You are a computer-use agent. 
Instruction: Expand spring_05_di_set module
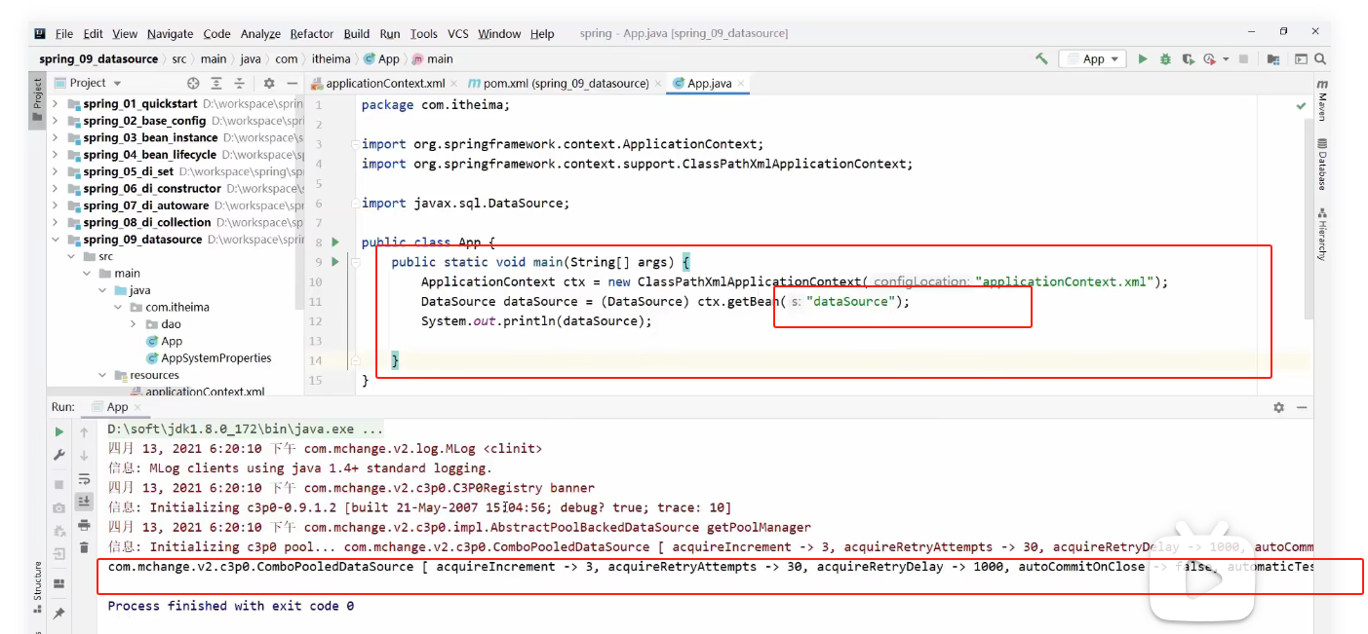click(55, 171)
